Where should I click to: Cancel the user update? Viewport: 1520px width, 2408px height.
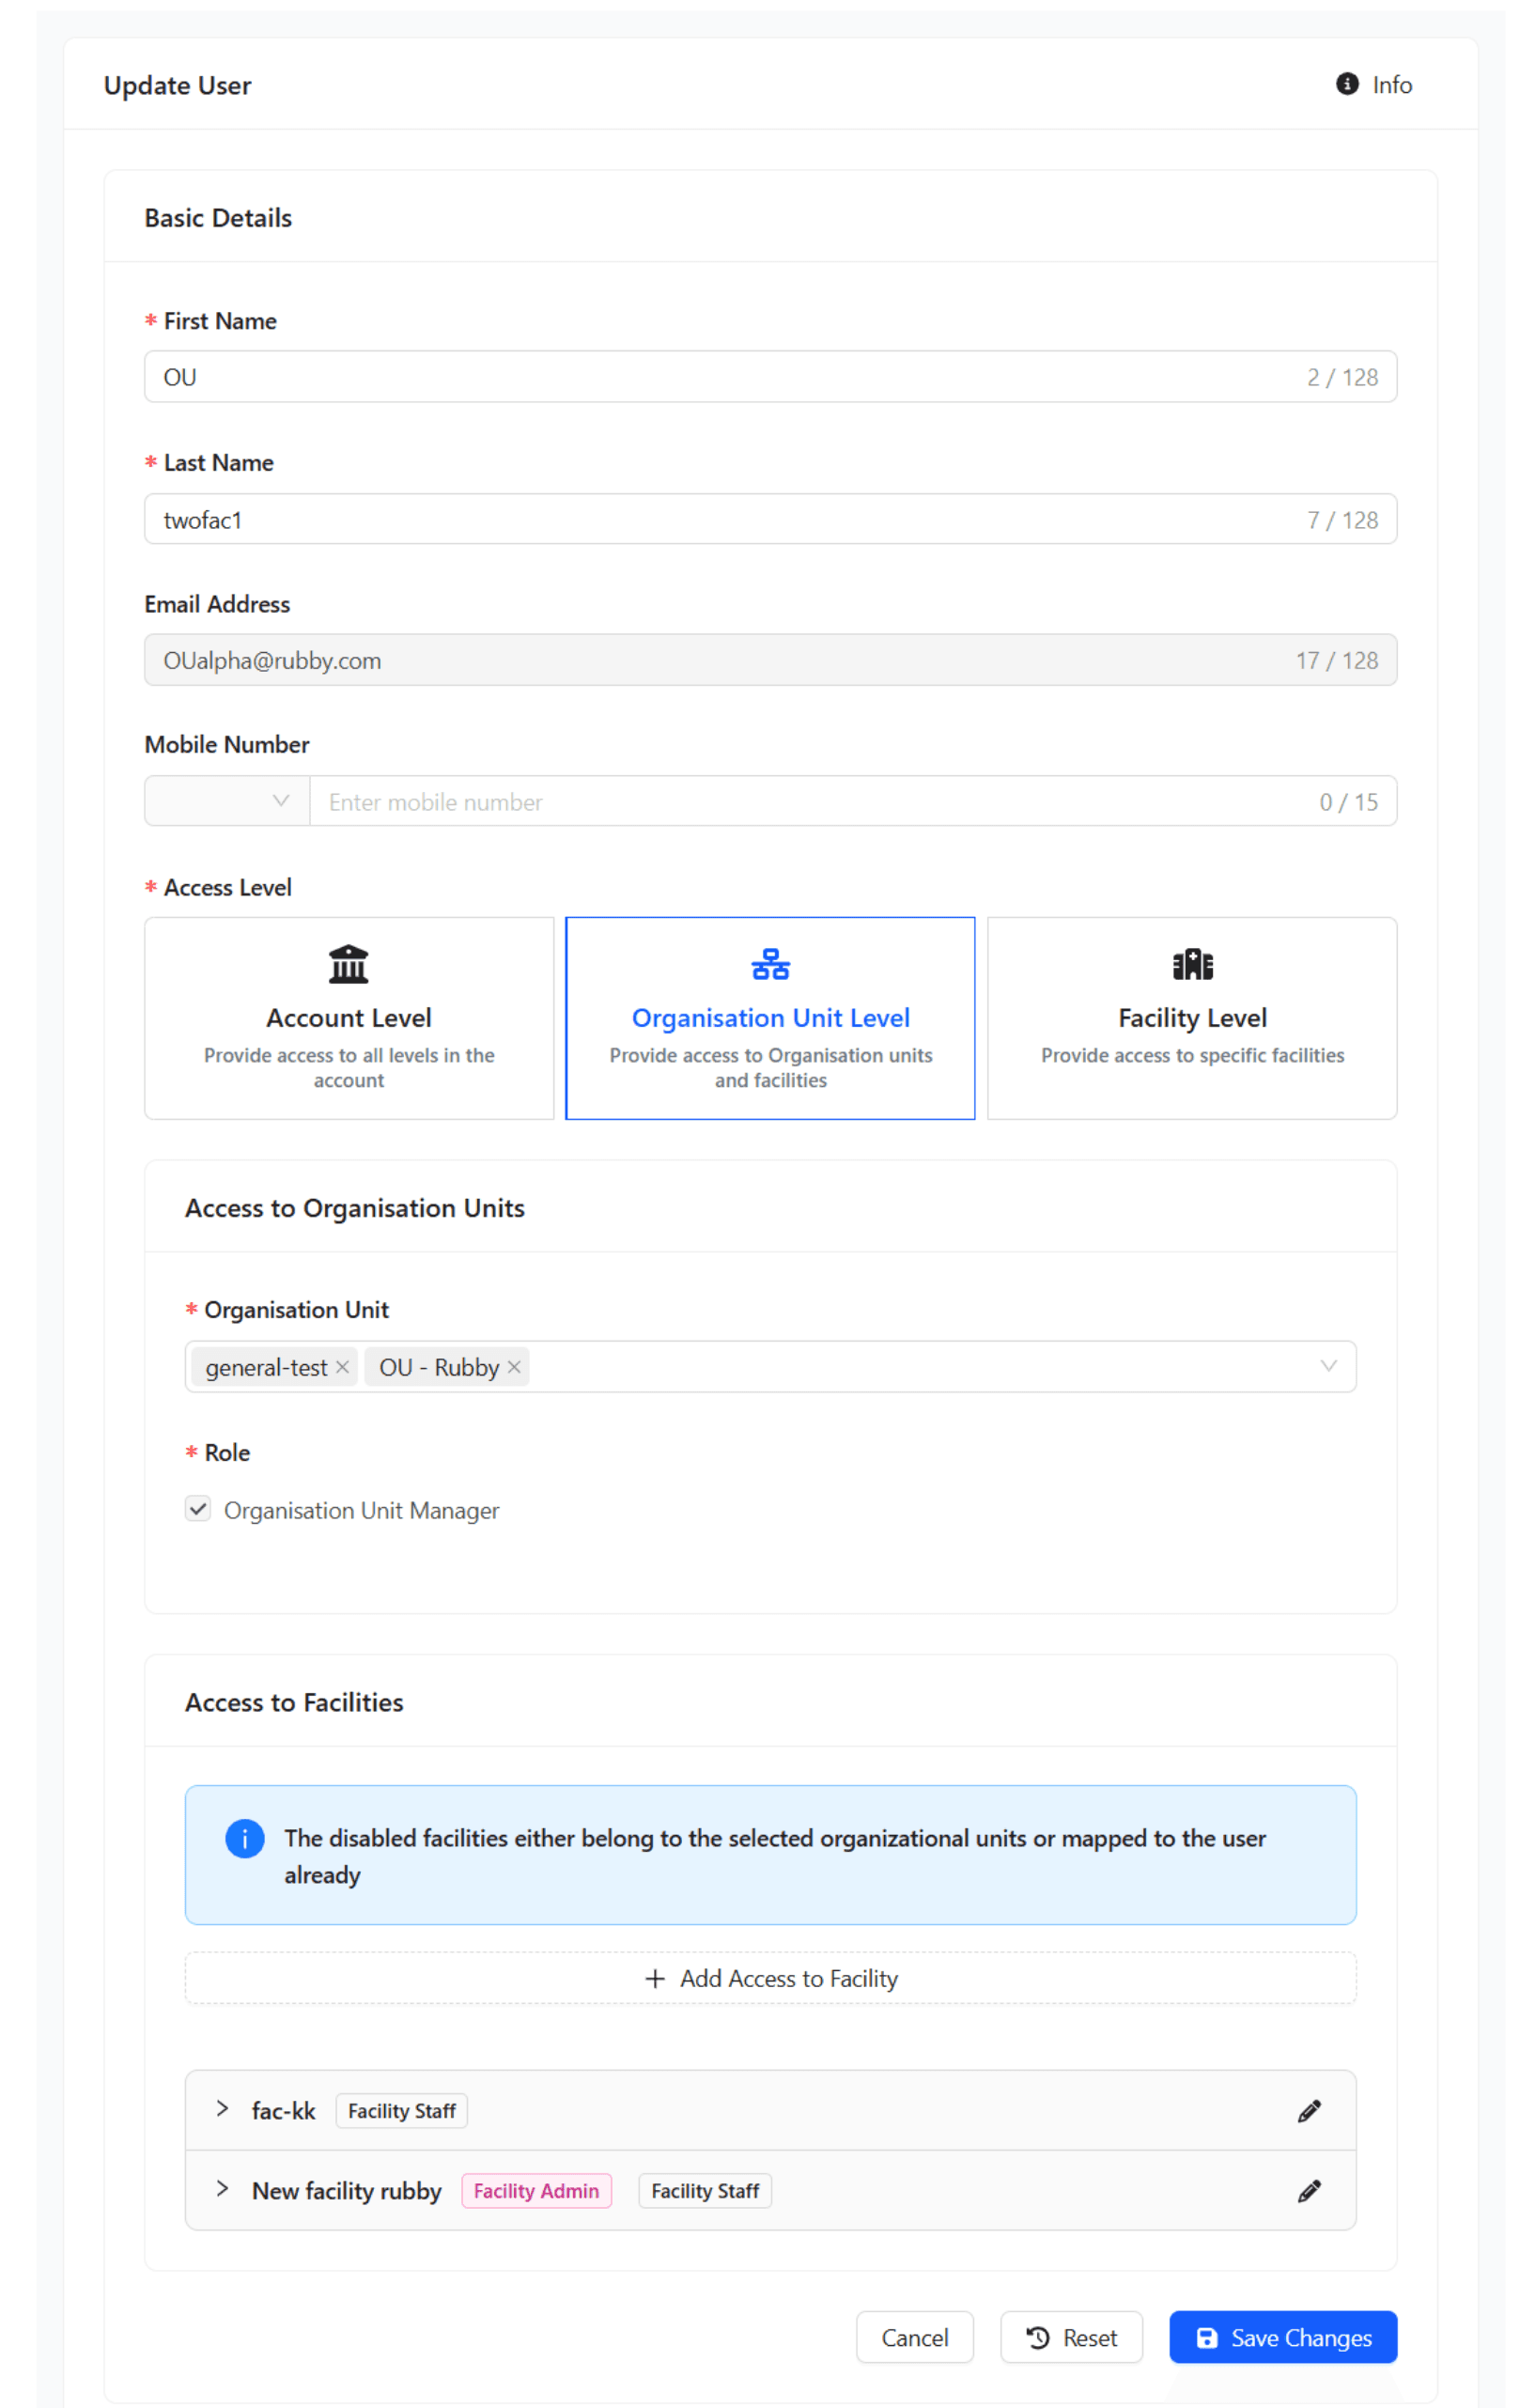pos(914,2337)
